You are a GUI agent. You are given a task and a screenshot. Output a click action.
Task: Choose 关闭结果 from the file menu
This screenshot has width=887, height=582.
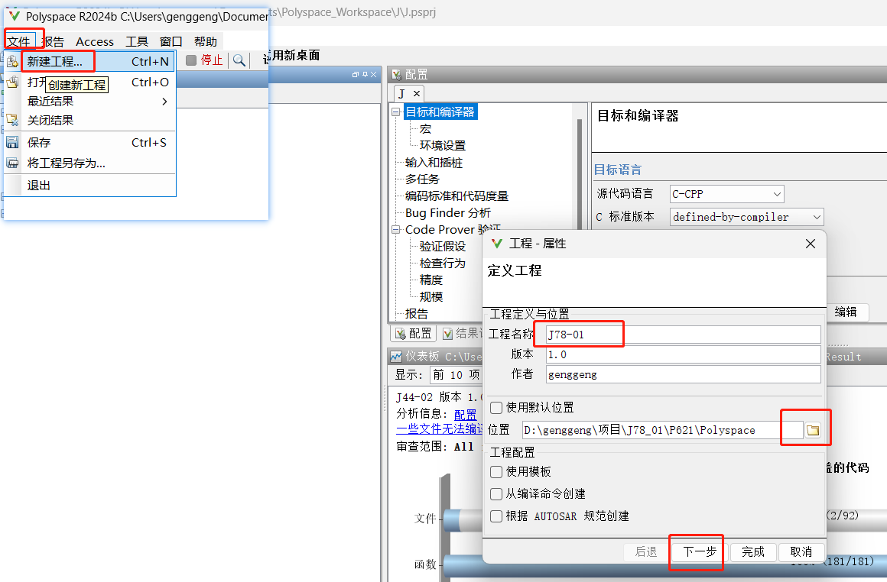(90, 120)
